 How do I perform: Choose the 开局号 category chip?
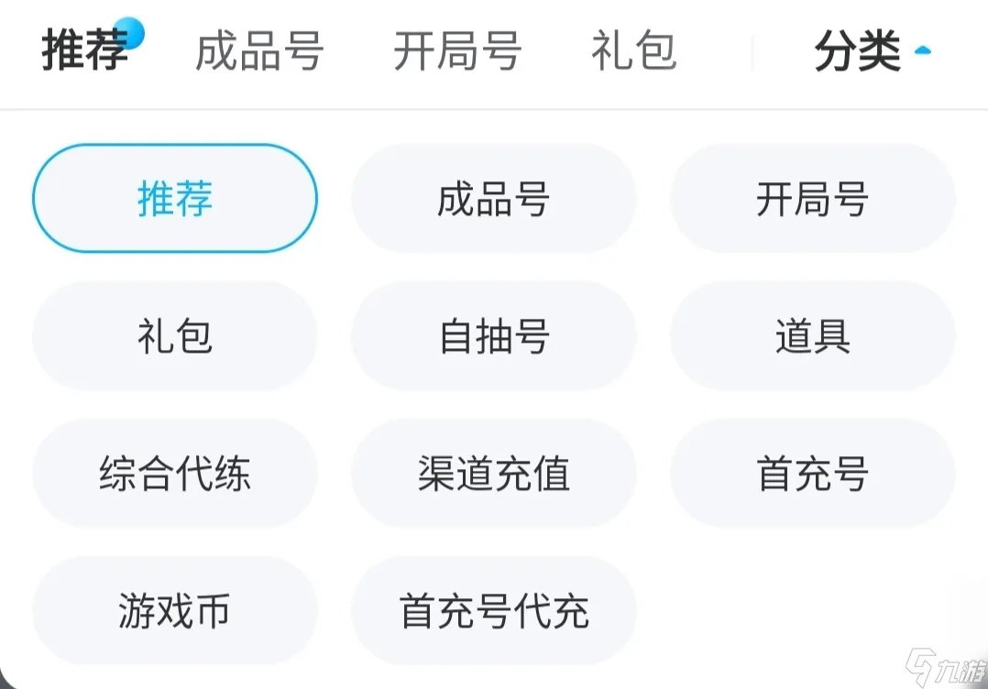point(812,198)
